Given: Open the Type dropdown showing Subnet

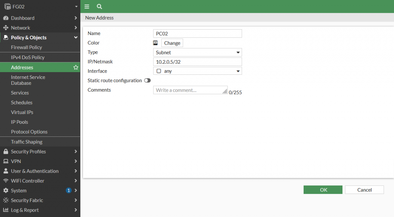Looking at the screenshot, I should [x=197, y=52].
